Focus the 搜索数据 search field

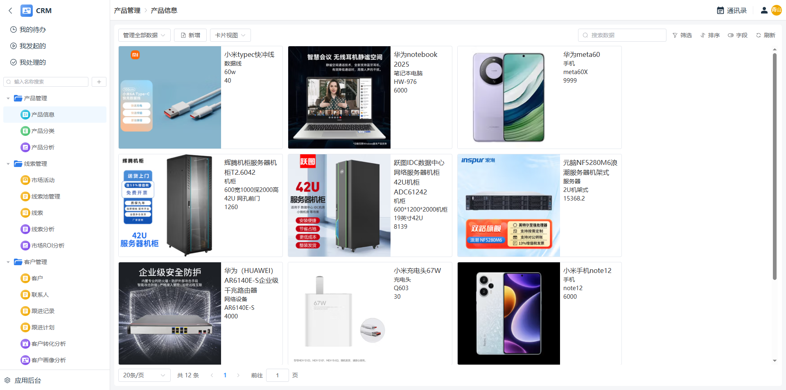(622, 35)
